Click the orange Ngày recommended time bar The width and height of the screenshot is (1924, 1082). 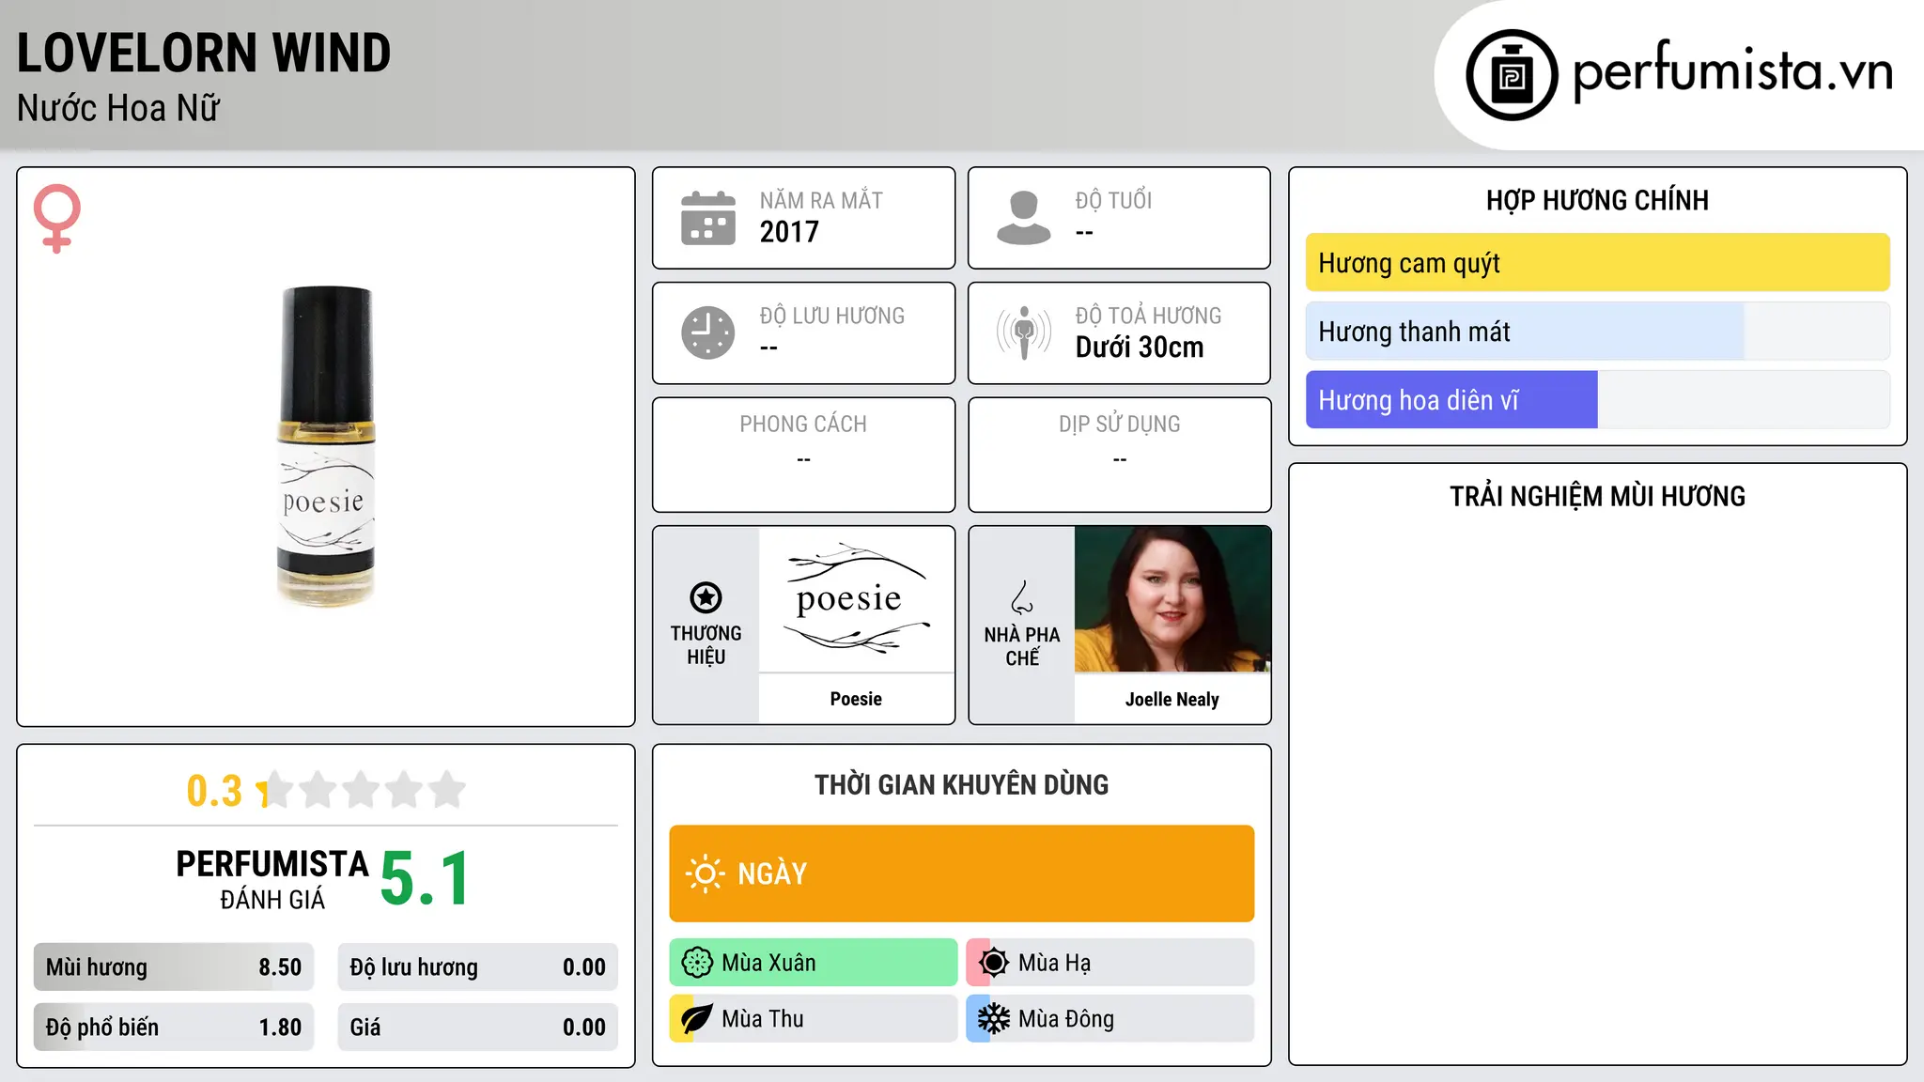(x=961, y=873)
